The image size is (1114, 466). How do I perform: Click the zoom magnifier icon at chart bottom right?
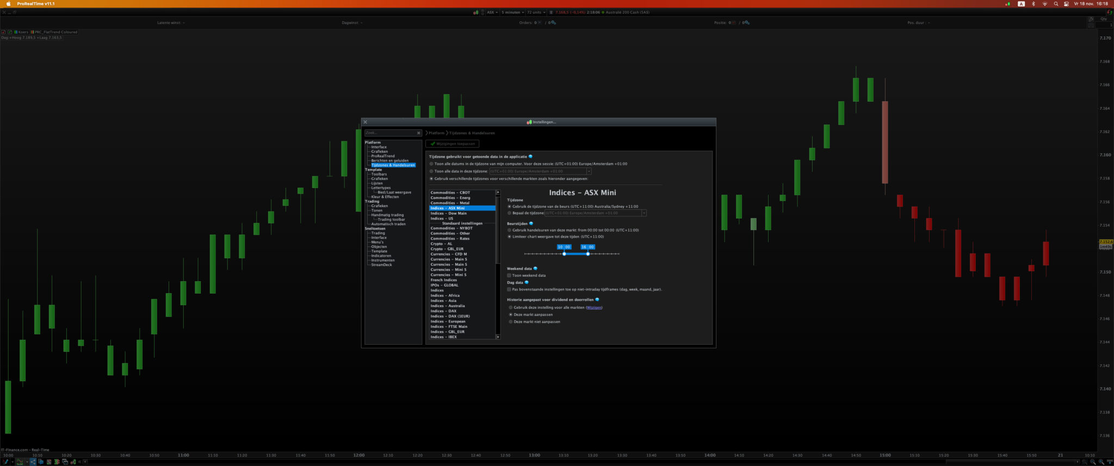click(1101, 462)
